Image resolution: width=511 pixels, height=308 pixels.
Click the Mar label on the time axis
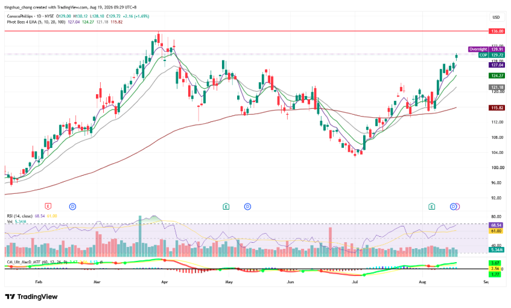coord(97,282)
